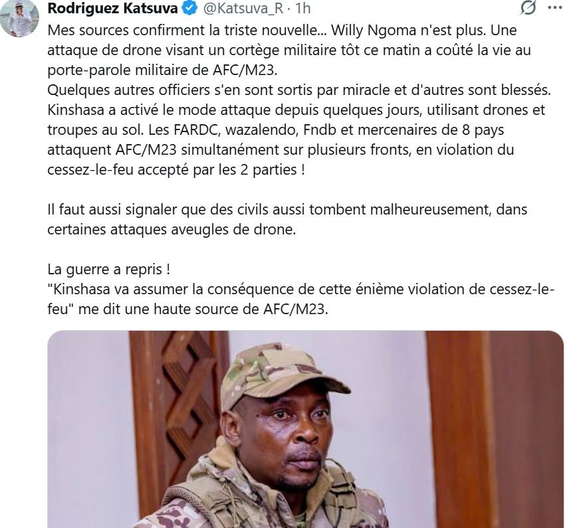Image resolution: width=569 pixels, height=528 pixels.
Task: Open the Rodriguez Katsuva display name link
Action: [112, 8]
